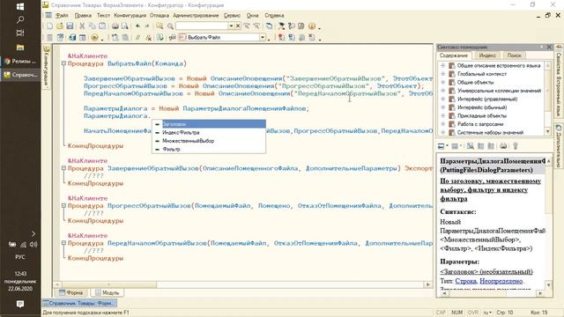Collapse ЗавершениеОбратныйВызов procedure block
Viewport: 564px width, 317px height.
coord(63,168)
